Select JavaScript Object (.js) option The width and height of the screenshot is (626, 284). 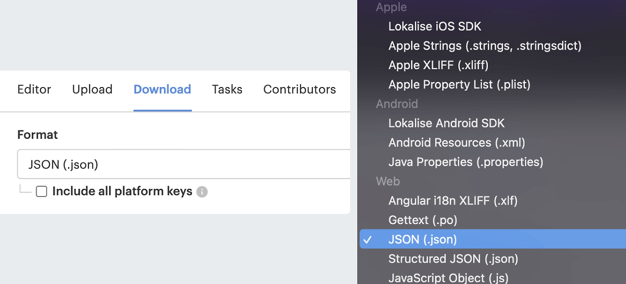click(x=448, y=278)
